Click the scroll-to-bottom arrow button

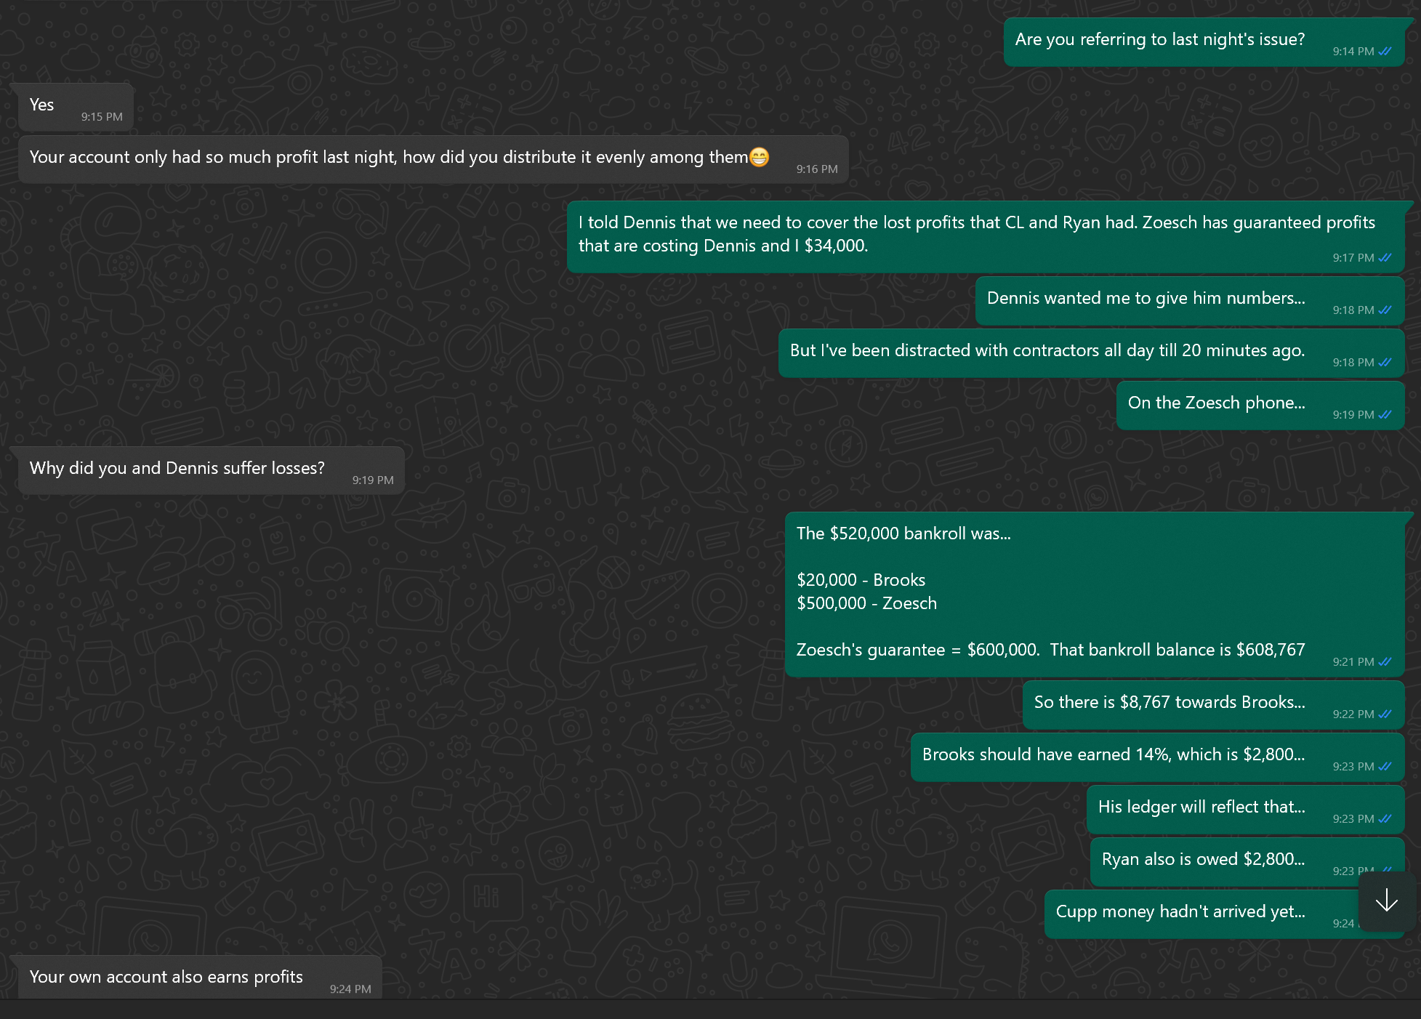click(x=1387, y=901)
